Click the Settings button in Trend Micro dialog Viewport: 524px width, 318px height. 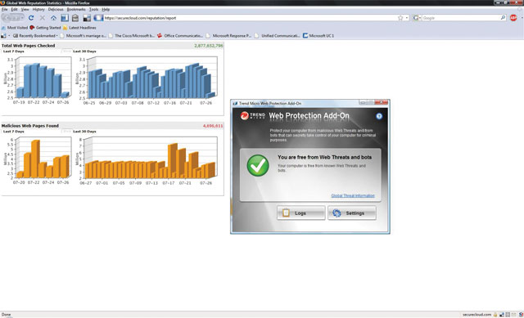coord(352,213)
